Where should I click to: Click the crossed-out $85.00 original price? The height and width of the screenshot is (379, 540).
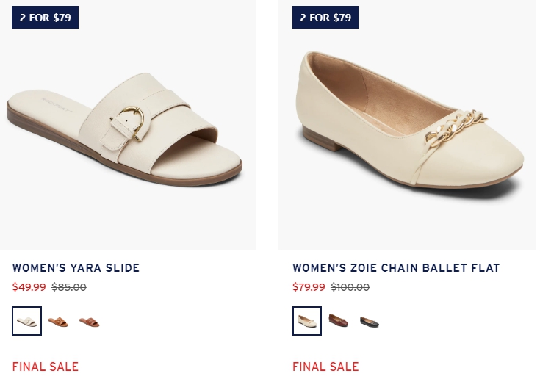69,286
